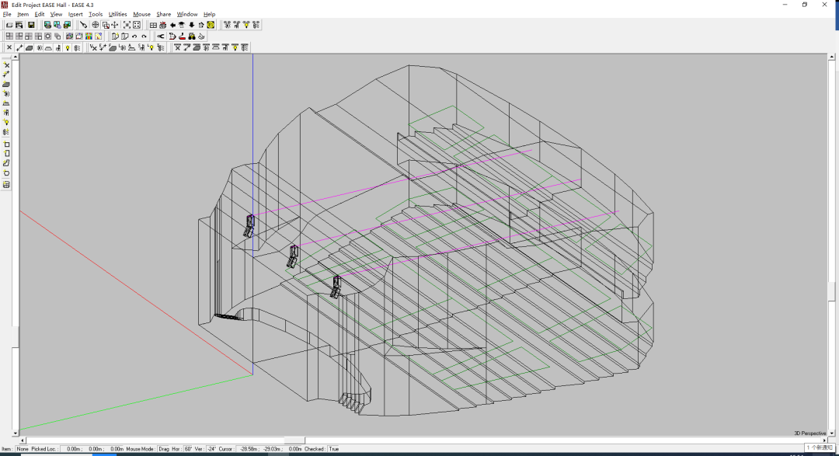This screenshot has width=839, height=456.
Task: Click the bottom grid box icon in left sidebar
Action: (6, 185)
